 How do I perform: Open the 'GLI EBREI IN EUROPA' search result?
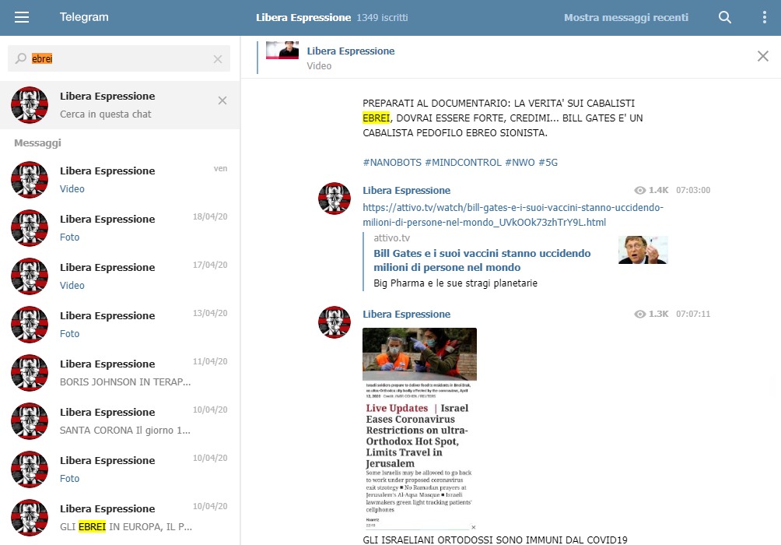click(120, 518)
